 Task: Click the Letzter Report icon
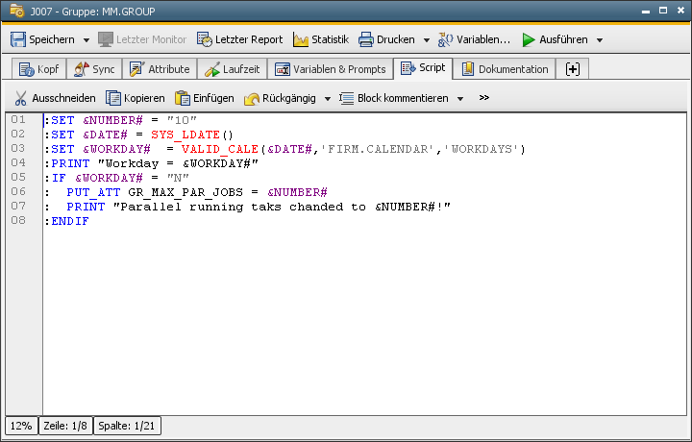tap(205, 39)
